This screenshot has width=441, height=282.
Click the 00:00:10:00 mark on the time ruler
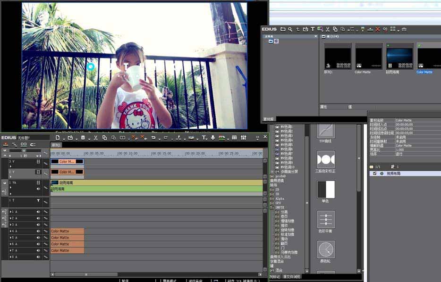[x=127, y=154]
